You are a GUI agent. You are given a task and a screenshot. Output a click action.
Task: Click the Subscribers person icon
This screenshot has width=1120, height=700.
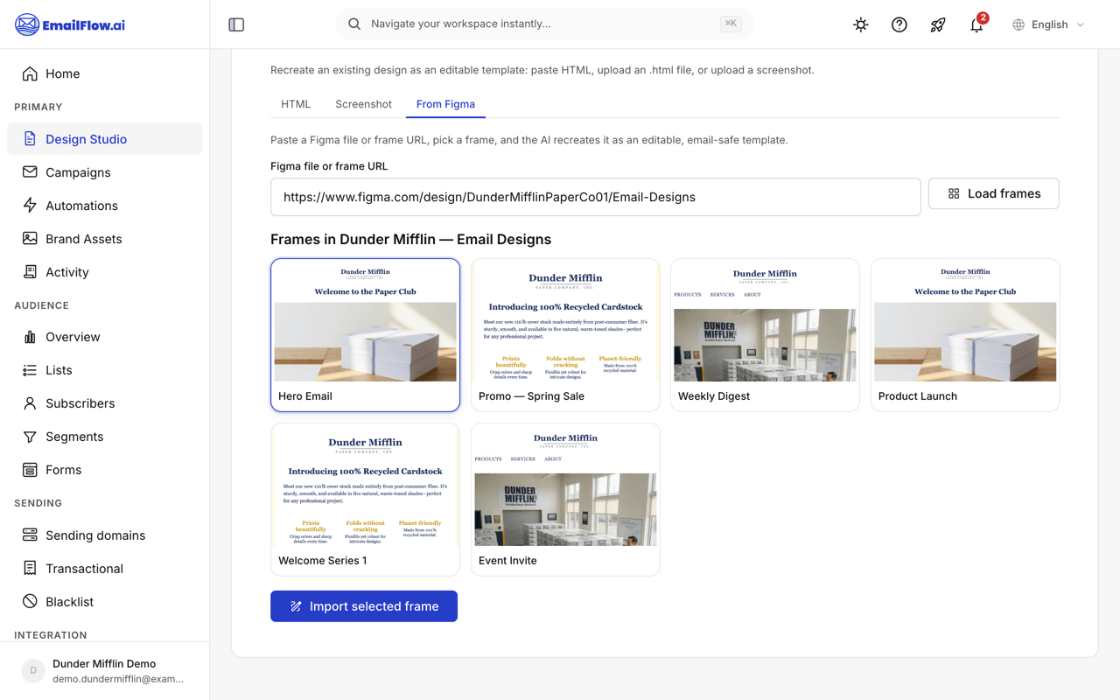click(x=30, y=403)
